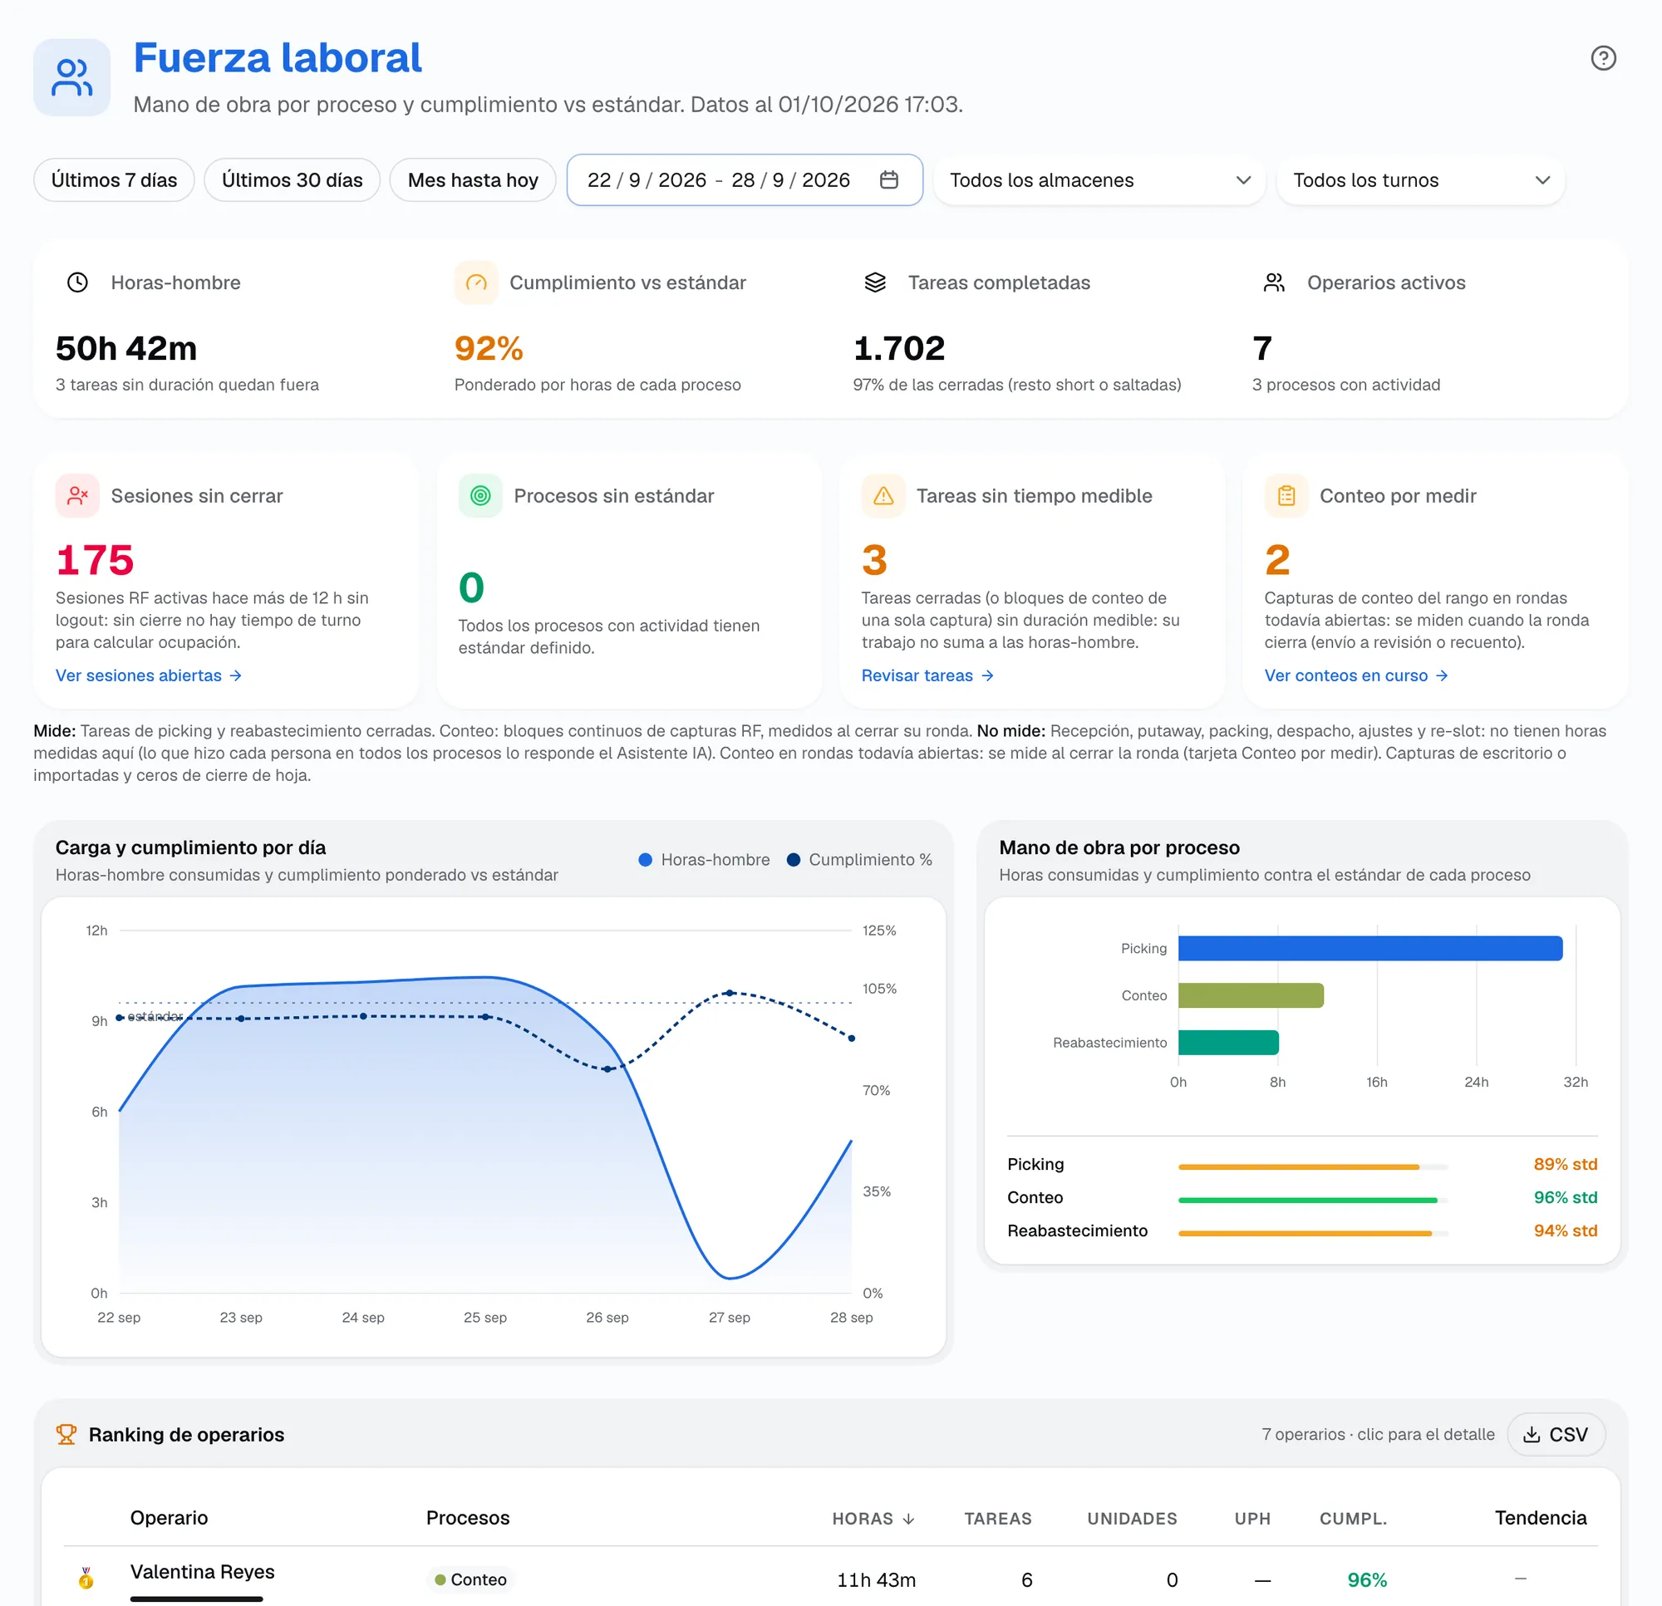Click the layers icon for Tareas completadas
Screen dimensions: 1662x1606
click(x=875, y=282)
